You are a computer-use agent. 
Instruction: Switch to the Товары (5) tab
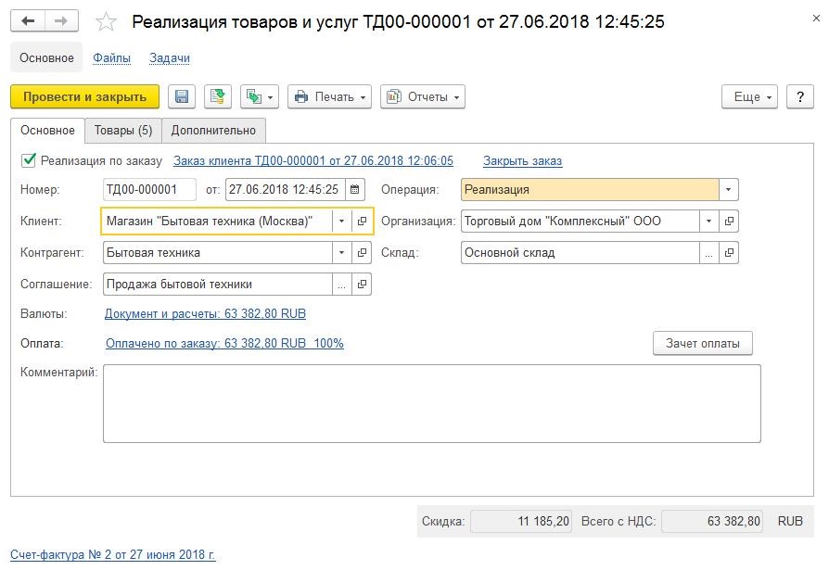click(123, 131)
